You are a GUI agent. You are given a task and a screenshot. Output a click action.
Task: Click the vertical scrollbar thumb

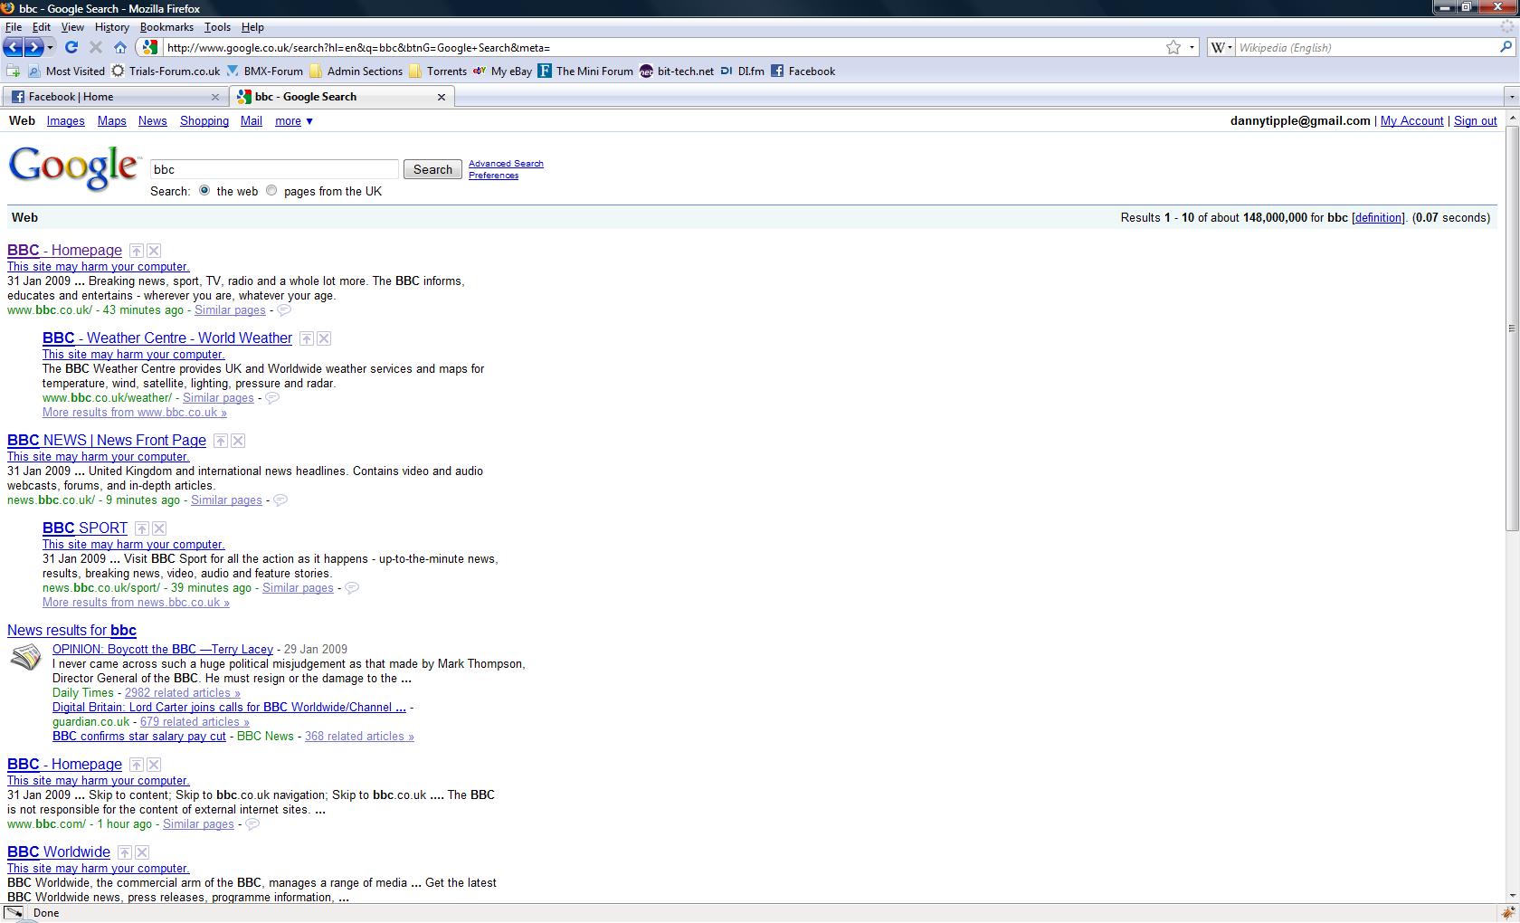point(1512,328)
